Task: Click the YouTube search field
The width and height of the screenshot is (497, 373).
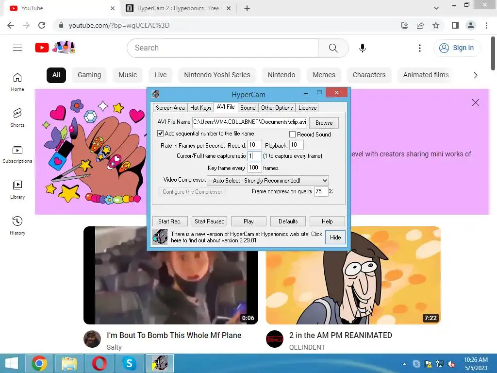Action: pos(222,48)
